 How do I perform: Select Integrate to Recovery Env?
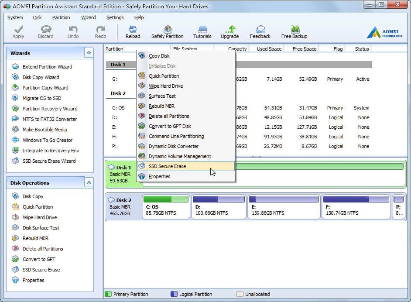(51, 151)
